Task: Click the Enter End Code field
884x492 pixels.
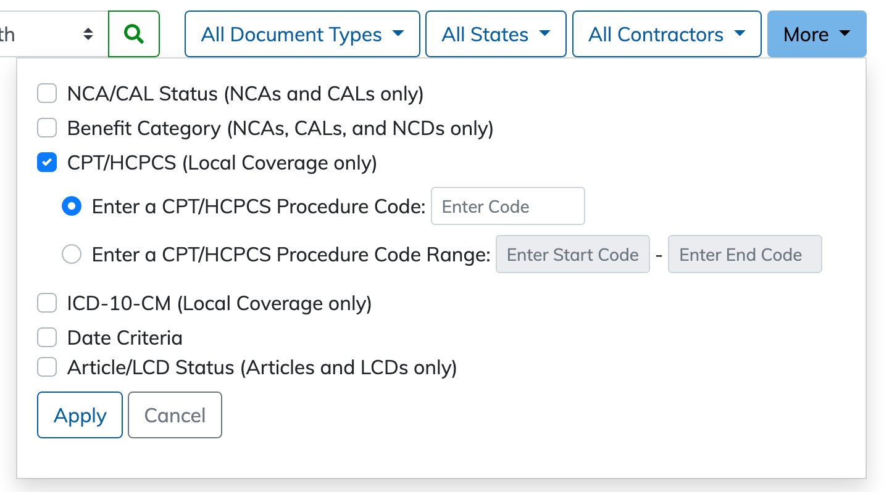Action: point(744,254)
